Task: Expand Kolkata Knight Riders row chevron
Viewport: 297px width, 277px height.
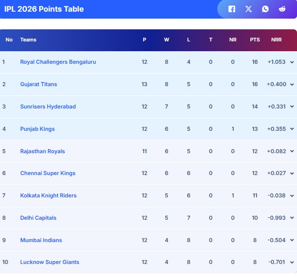Action: (x=292, y=196)
